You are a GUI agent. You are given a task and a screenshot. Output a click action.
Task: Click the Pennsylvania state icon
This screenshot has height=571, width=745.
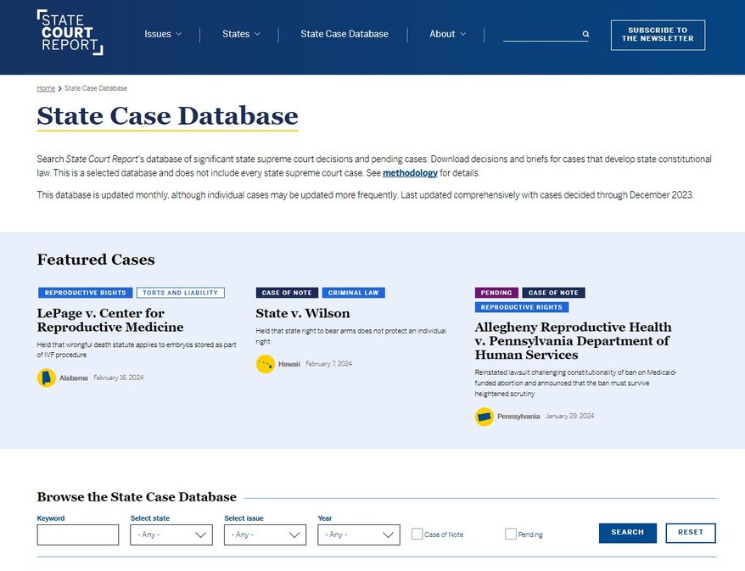pos(485,417)
